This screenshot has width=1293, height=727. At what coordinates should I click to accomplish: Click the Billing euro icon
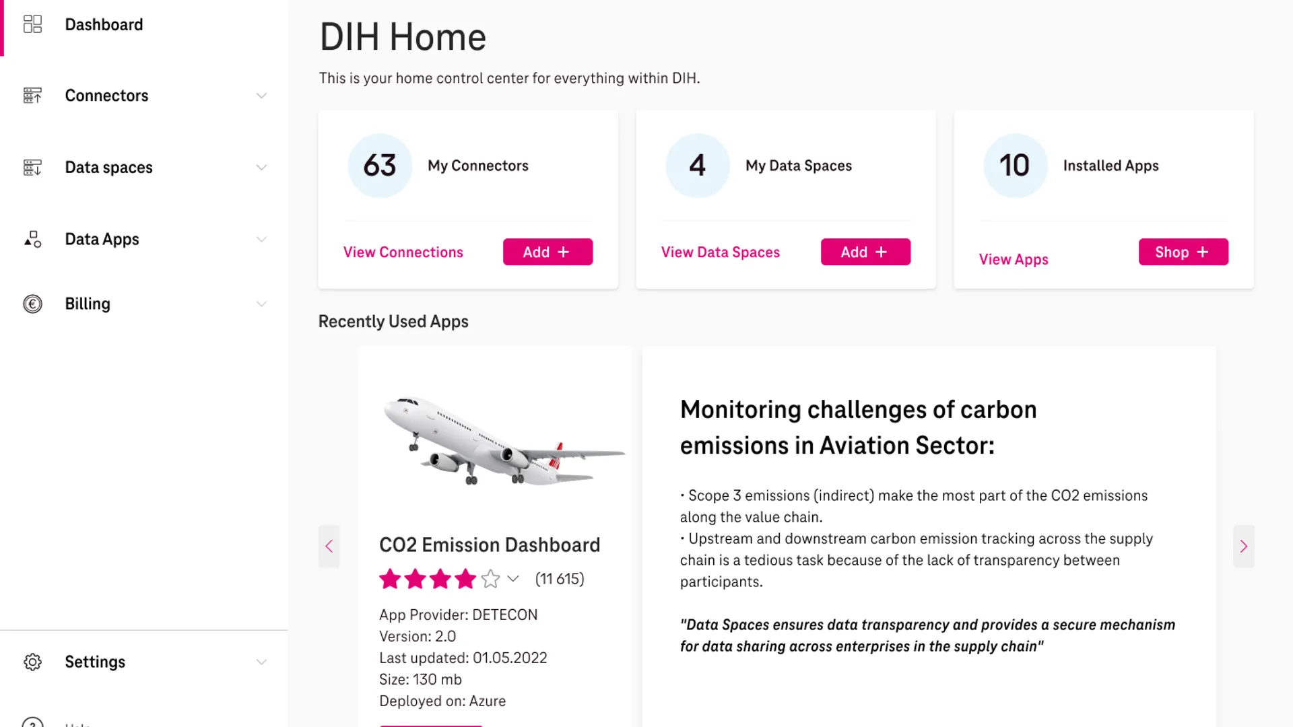[x=32, y=304]
